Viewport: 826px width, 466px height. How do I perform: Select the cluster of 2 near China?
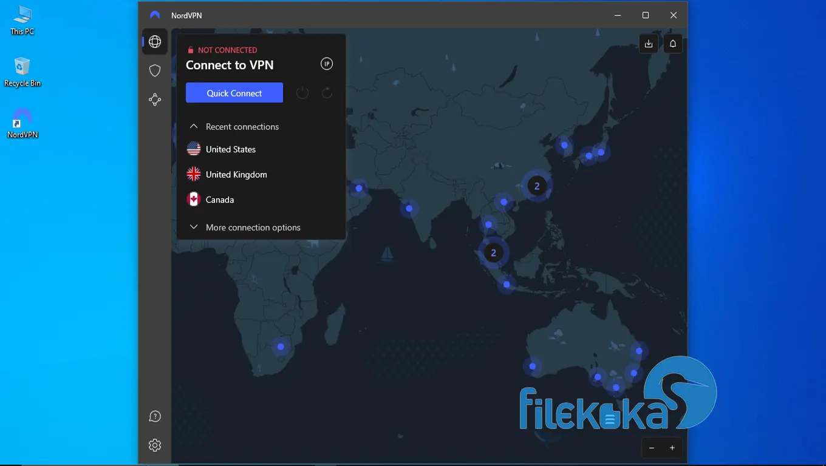coord(537,186)
